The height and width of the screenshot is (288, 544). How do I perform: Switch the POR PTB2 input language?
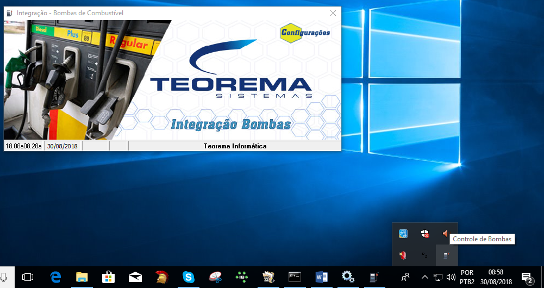(467, 277)
